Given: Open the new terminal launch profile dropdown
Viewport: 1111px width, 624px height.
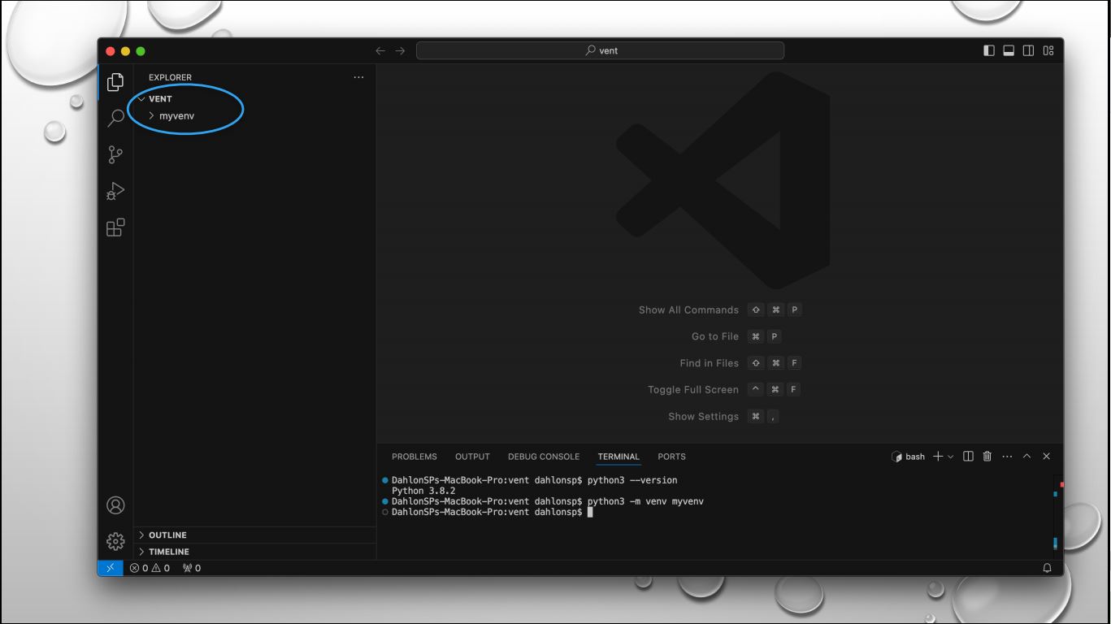Looking at the screenshot, I should (951, 457).
